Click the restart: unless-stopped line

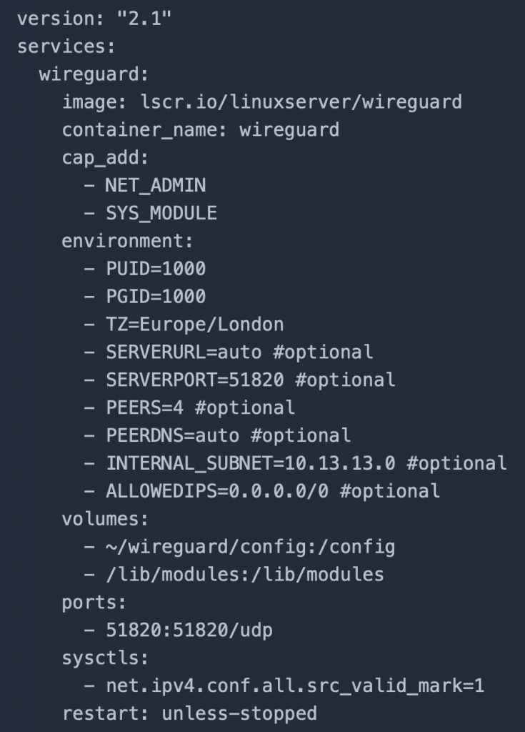click(x=189, y=714)
